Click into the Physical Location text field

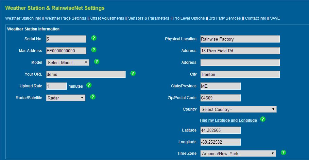tap(240, 39)
